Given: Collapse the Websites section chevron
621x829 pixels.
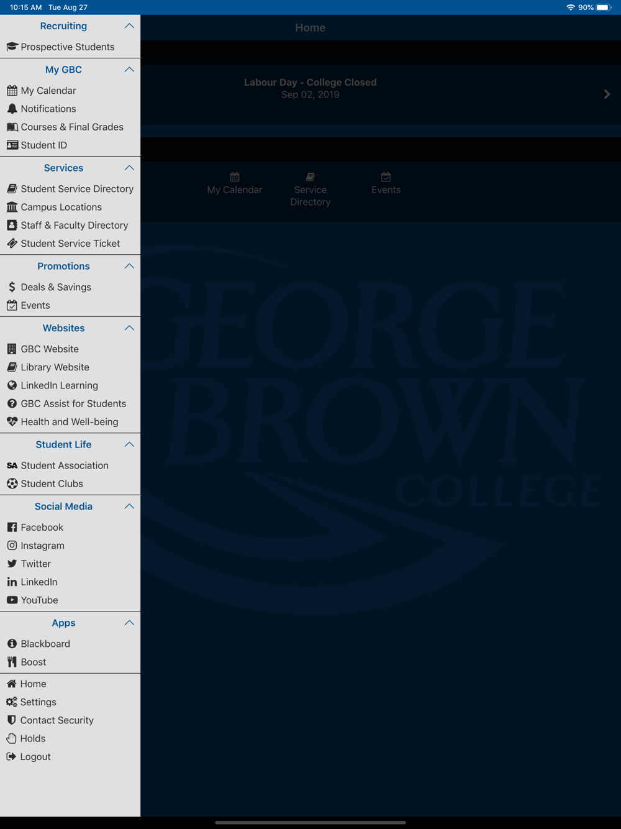Looking at the screenshot, I should point(129,328).
